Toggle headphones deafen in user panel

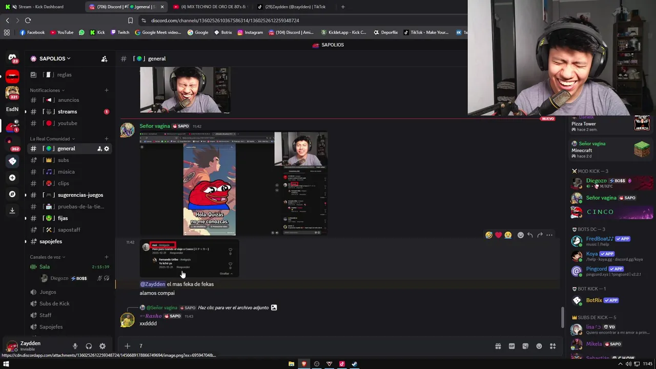tap(89, 346)
